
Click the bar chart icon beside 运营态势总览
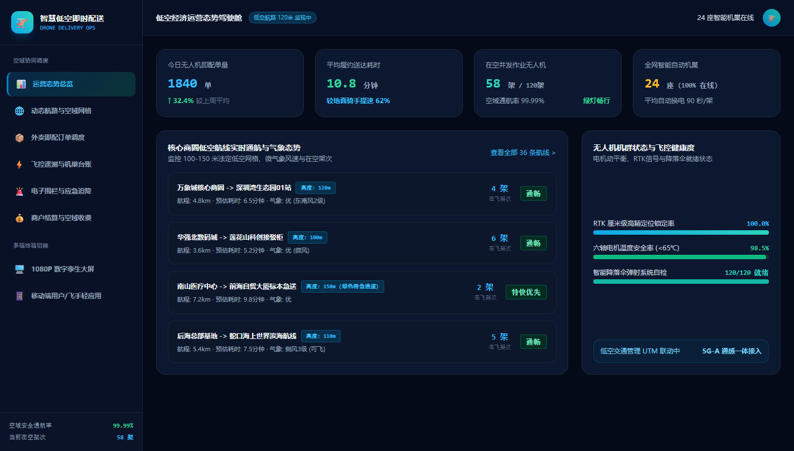click(21, 84)
